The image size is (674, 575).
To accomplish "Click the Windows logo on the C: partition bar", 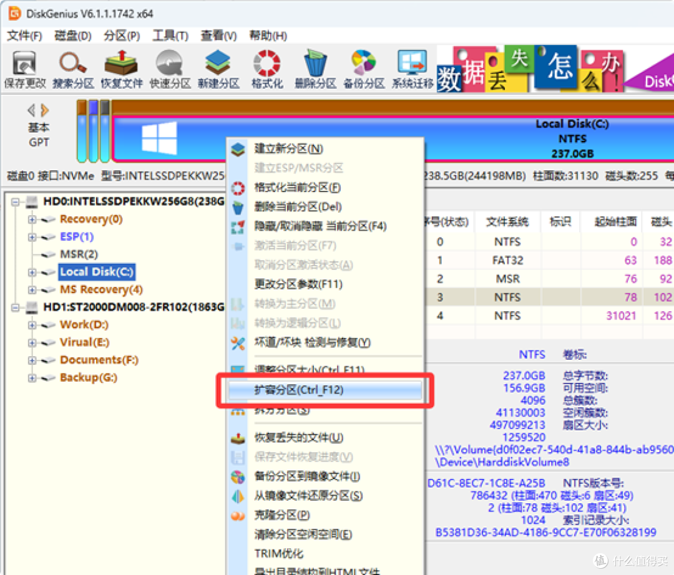I will coord(159,138).
